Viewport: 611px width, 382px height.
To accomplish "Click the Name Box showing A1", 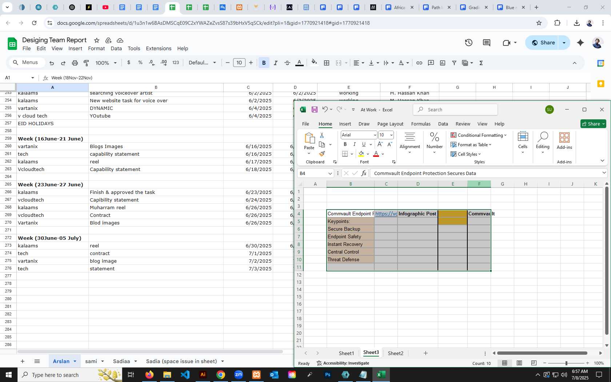I will click(x=20, y=78).
